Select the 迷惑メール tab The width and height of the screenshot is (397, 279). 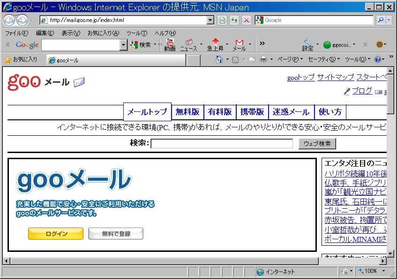pos(291,112)
